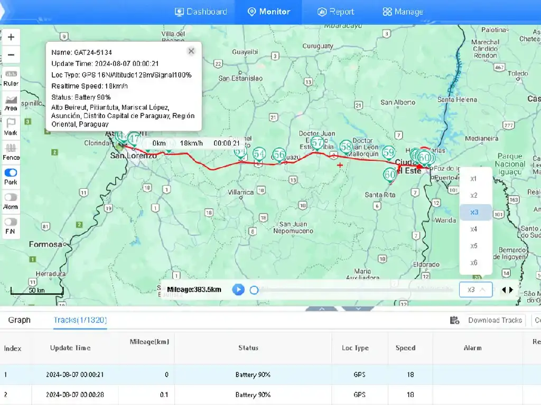Open the playback speed dropdown showing x3

click(x=475, y=290)
